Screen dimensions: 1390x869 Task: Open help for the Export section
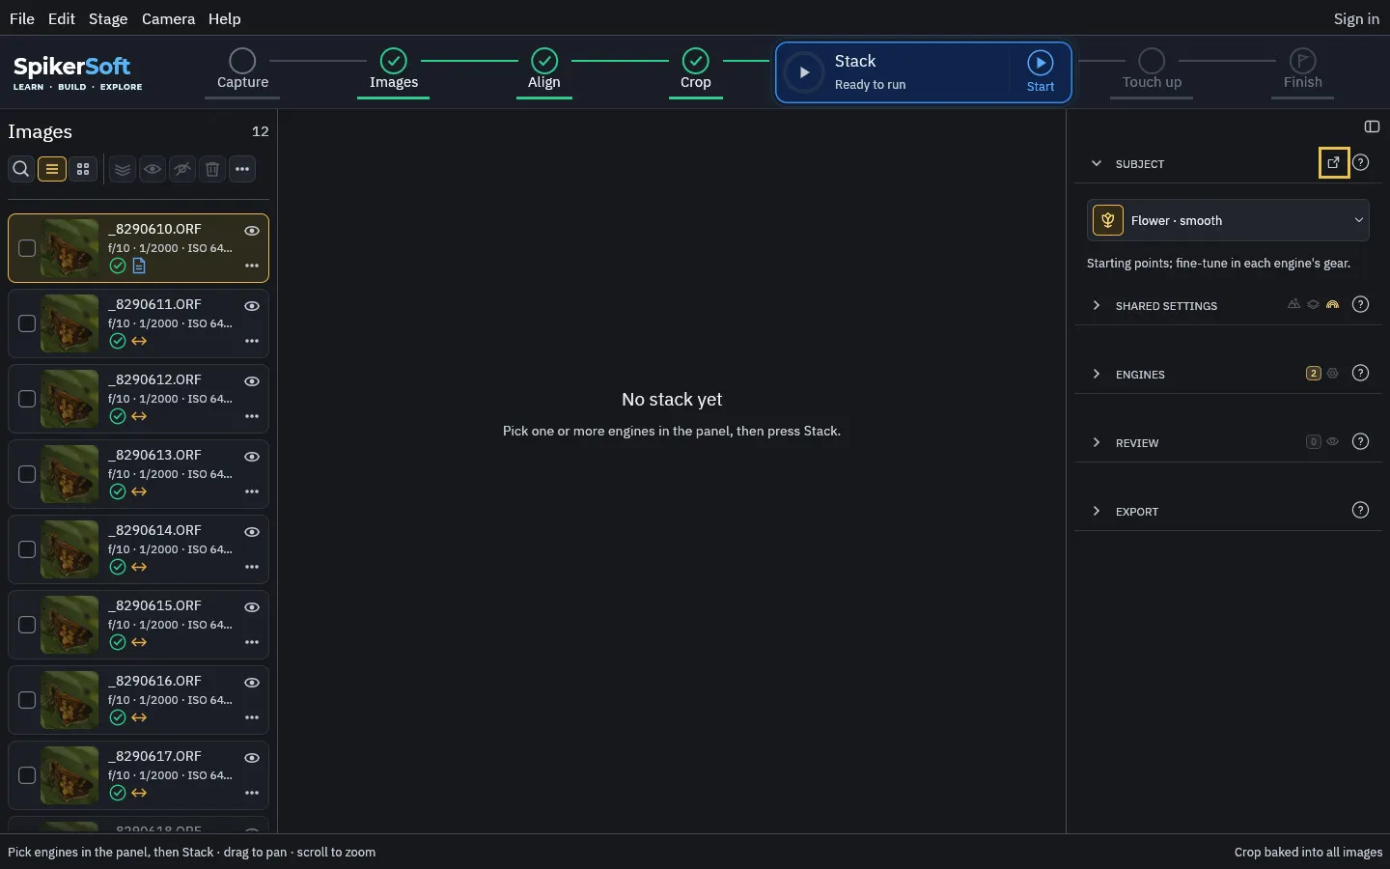(1361, 511)
